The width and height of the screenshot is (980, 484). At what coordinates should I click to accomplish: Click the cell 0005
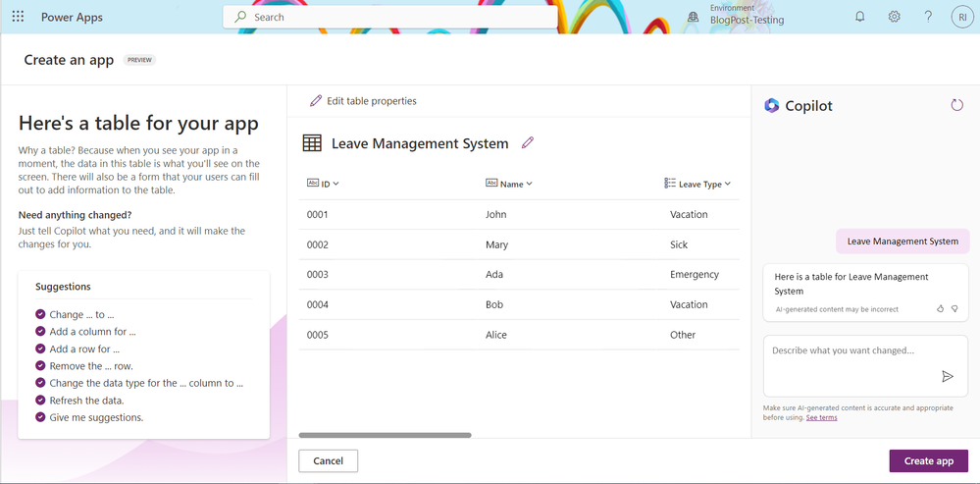coord(318,335)
